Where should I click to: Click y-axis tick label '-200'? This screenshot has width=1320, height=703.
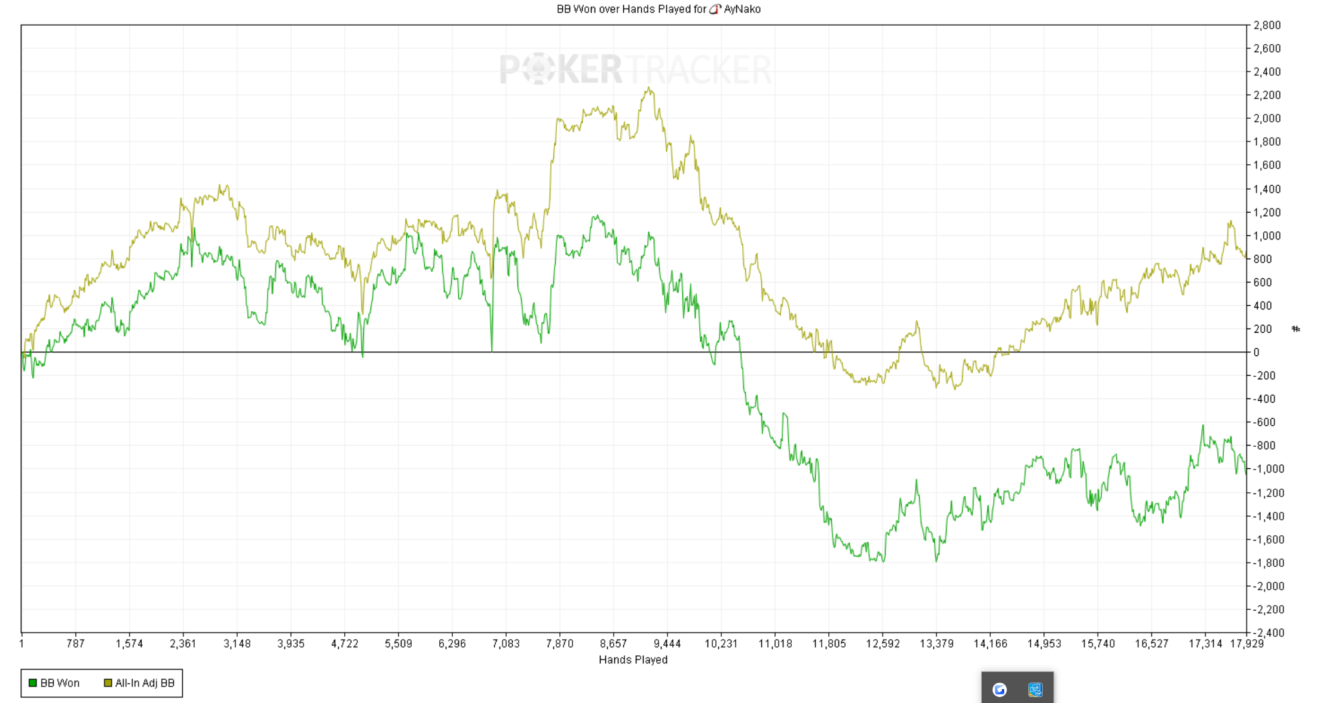[1264, 376]
